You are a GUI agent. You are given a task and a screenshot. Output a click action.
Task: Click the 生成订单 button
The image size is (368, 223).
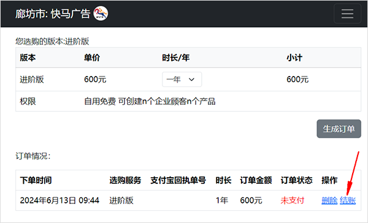339,129
